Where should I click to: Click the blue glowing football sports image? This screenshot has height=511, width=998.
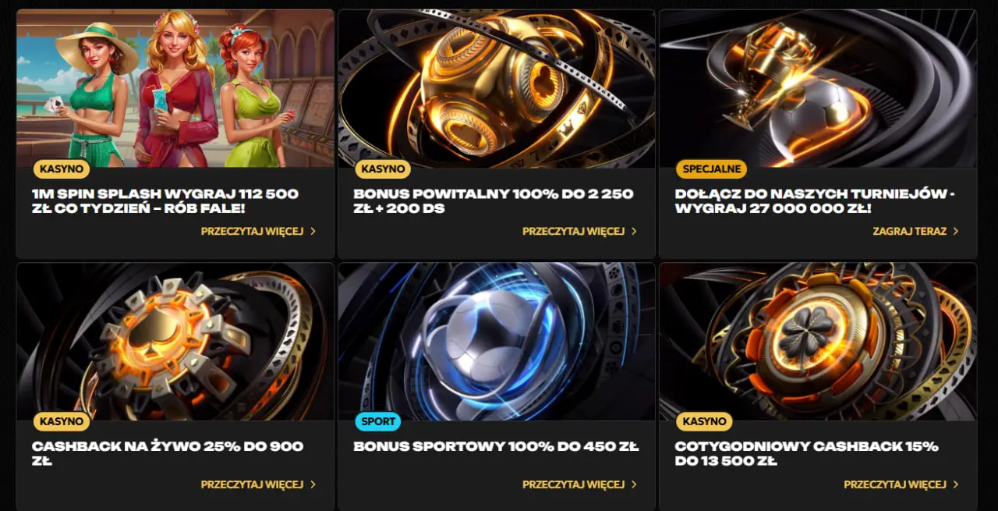pos(497,342)
